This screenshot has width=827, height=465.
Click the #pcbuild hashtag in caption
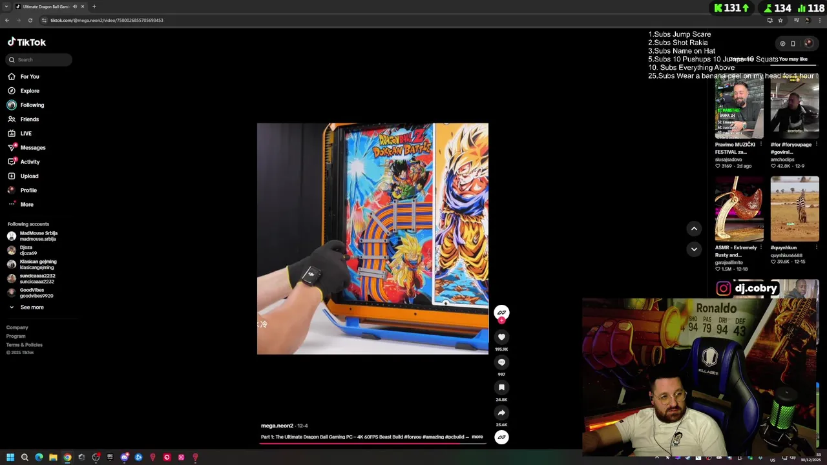[x=454, y=437]
